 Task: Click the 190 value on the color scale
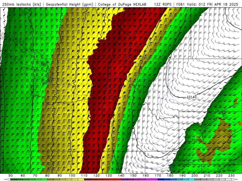[x=182, y=176]
